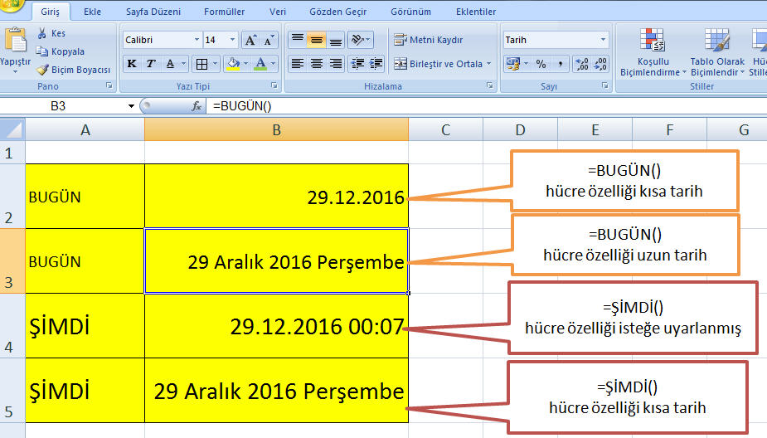The height and width of the screenshot is (438, 767).
Task: Toggle underline A formatting
Action: (x=170, y=64)
